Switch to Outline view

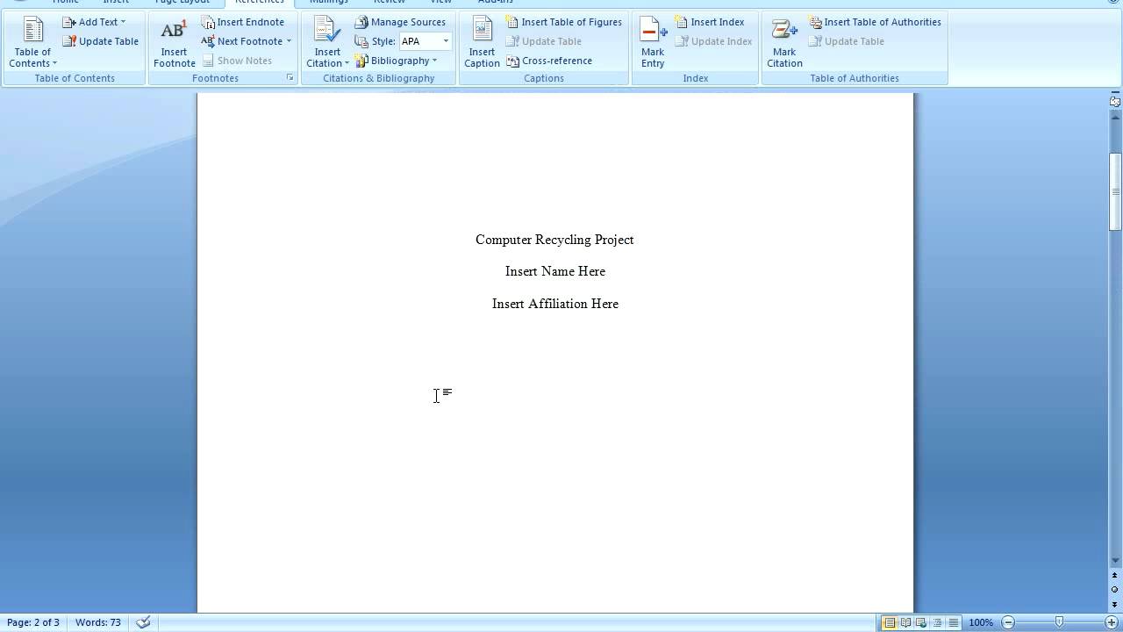click(x=937, y=622)
